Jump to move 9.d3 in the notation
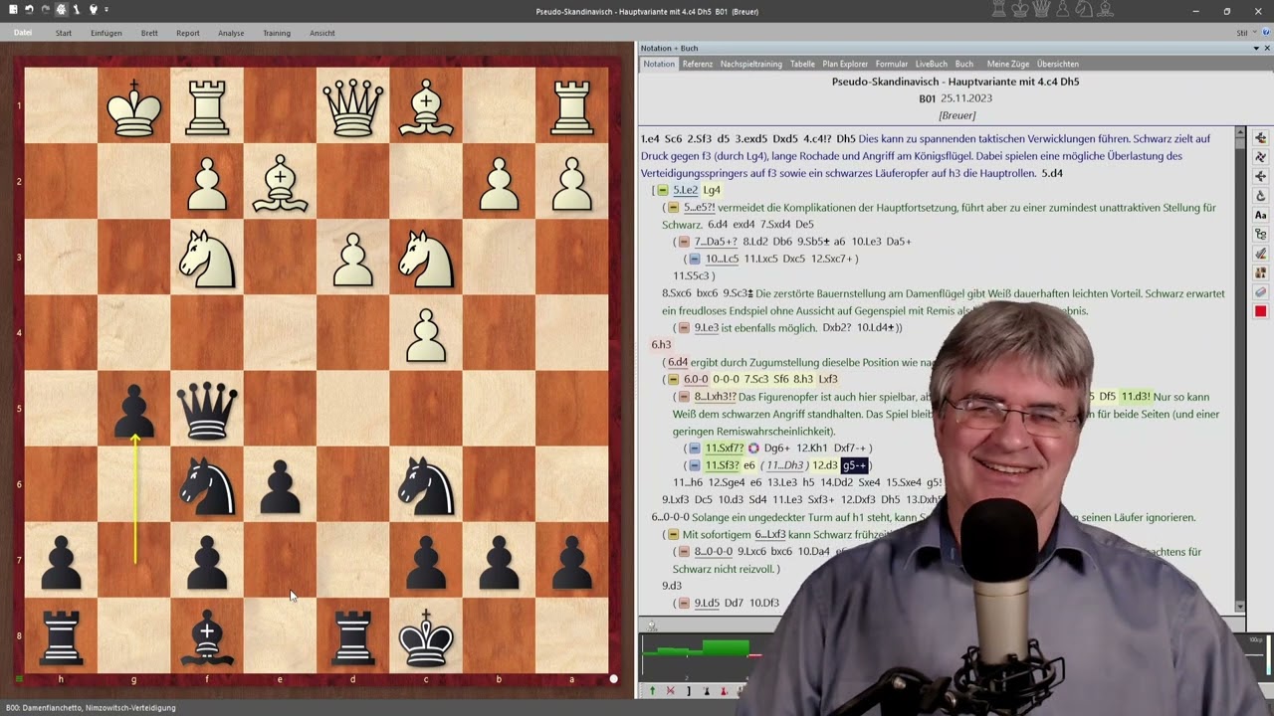 pos(672,586)
